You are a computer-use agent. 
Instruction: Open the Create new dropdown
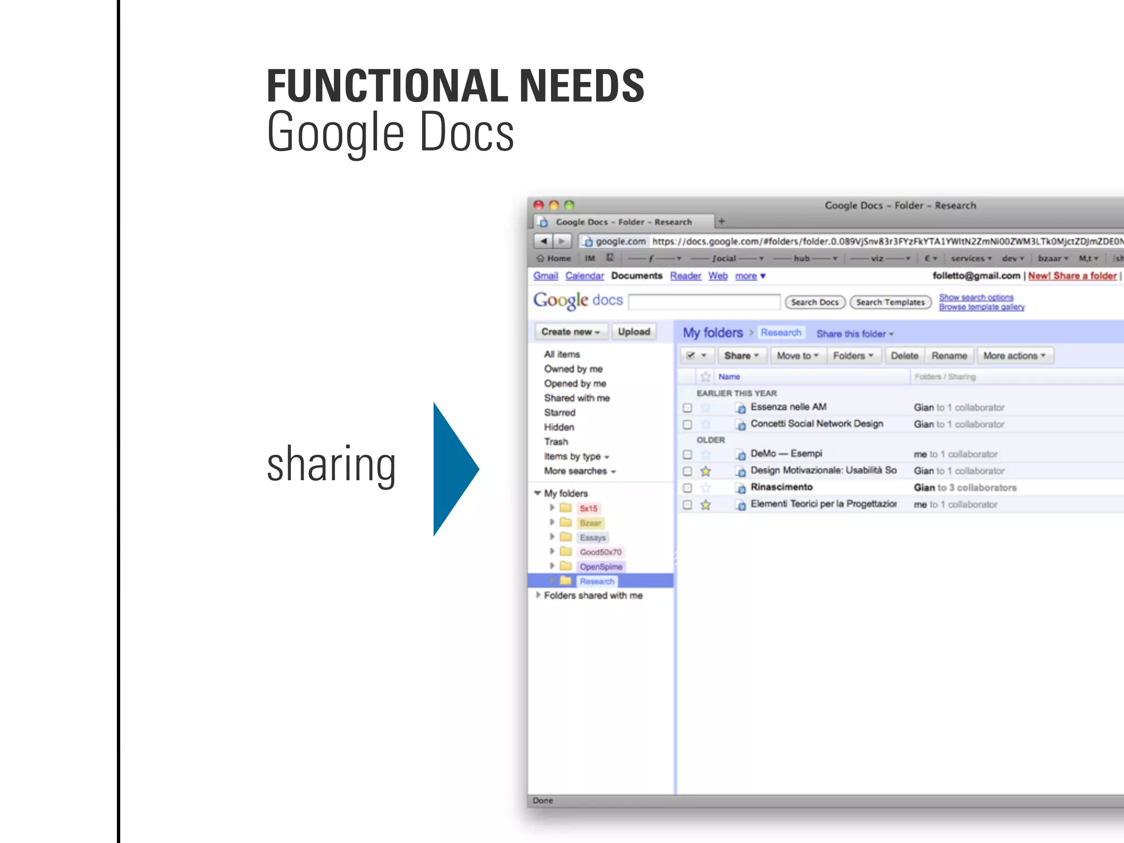pos(571,331)
